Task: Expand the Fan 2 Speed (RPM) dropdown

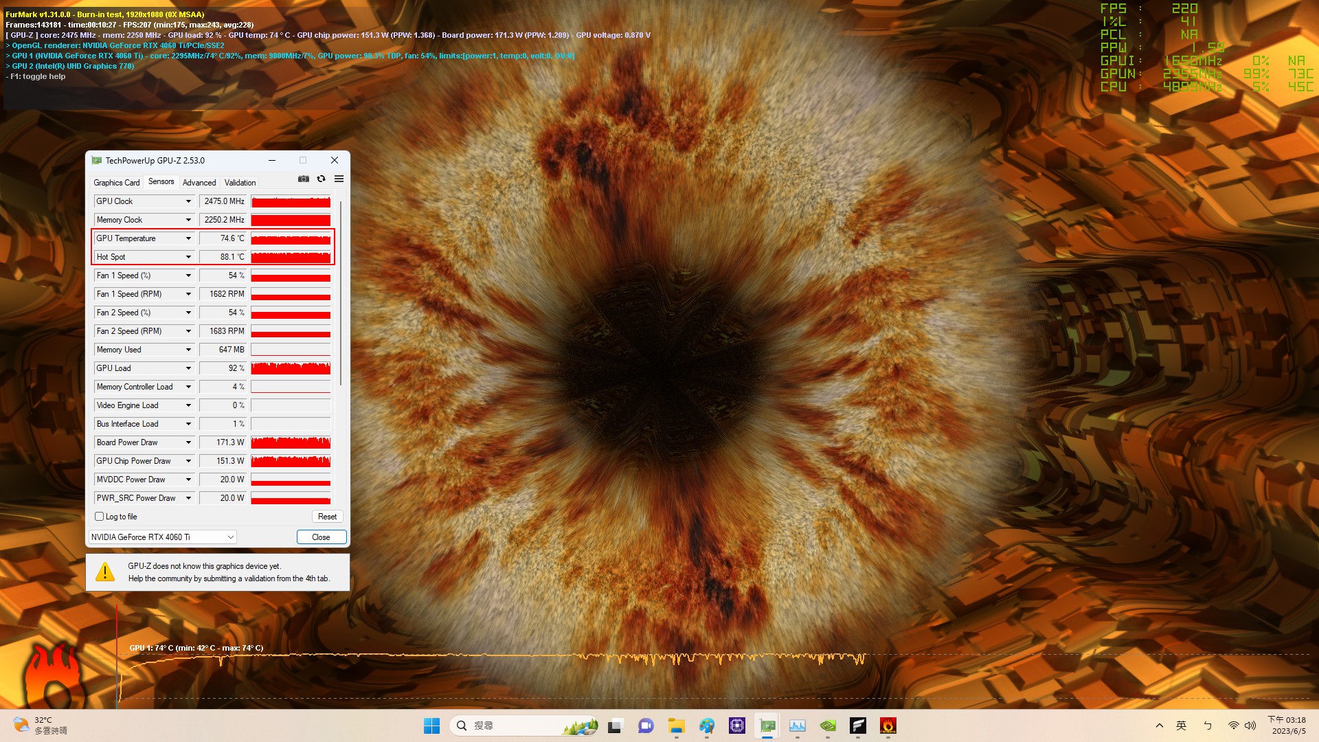Action: pyautogui.click(x=188, y=331)
